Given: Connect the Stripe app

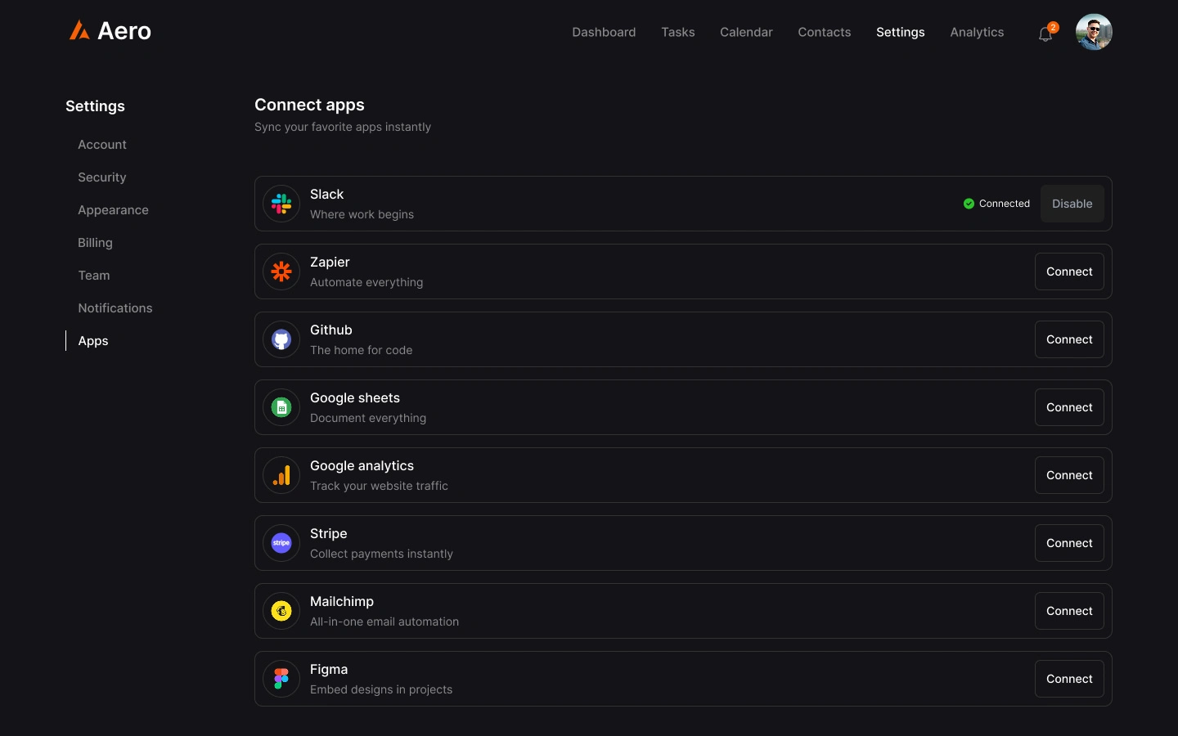Looking at the screenshot, I should (1069, 543).
